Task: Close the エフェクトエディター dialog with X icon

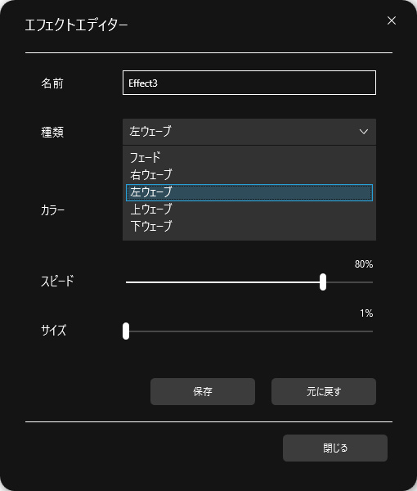Action: 392,20
